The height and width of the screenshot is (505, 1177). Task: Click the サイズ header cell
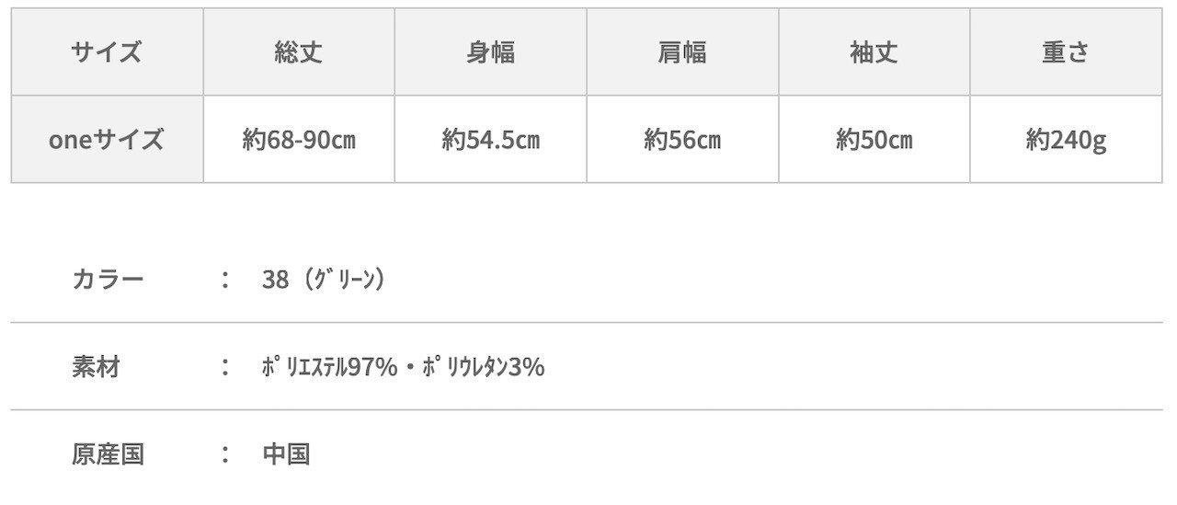tap(107, 52)
